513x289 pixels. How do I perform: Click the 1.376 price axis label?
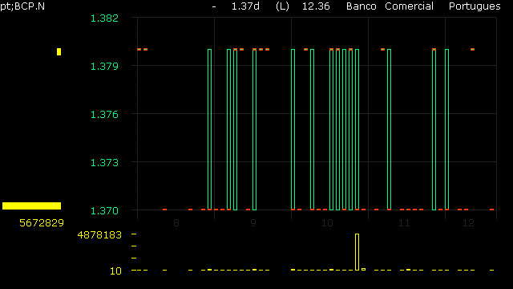[x=104, y=115]
